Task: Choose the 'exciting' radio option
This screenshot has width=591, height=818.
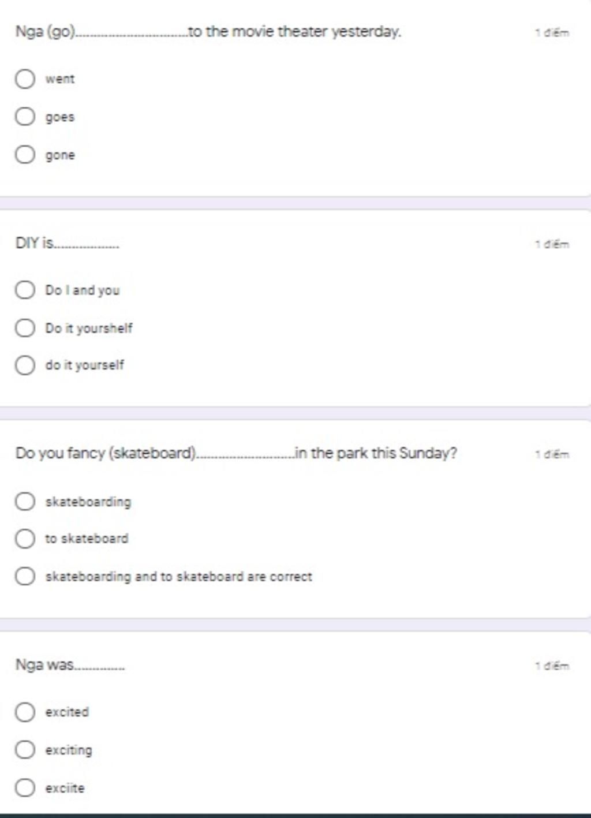Action: coord(25,750)
